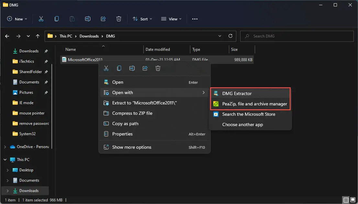
Task: Select Choose another app
Action: pos(250,125)
